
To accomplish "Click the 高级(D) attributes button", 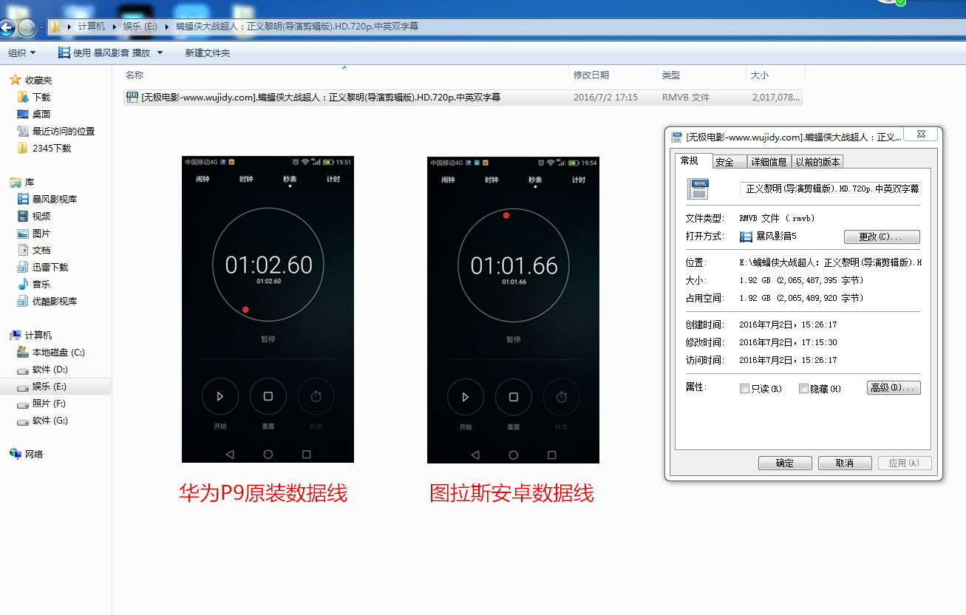I will pos(894,387).
